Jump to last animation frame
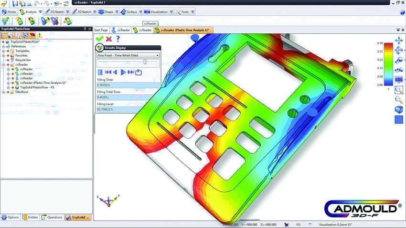The height and width of the screenshot is (228, 406). click(x=131, y=73)
